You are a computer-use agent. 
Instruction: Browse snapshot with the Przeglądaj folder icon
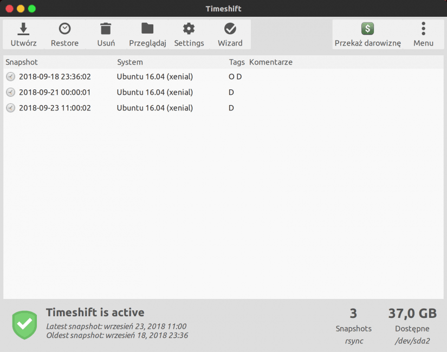point(147,28)
